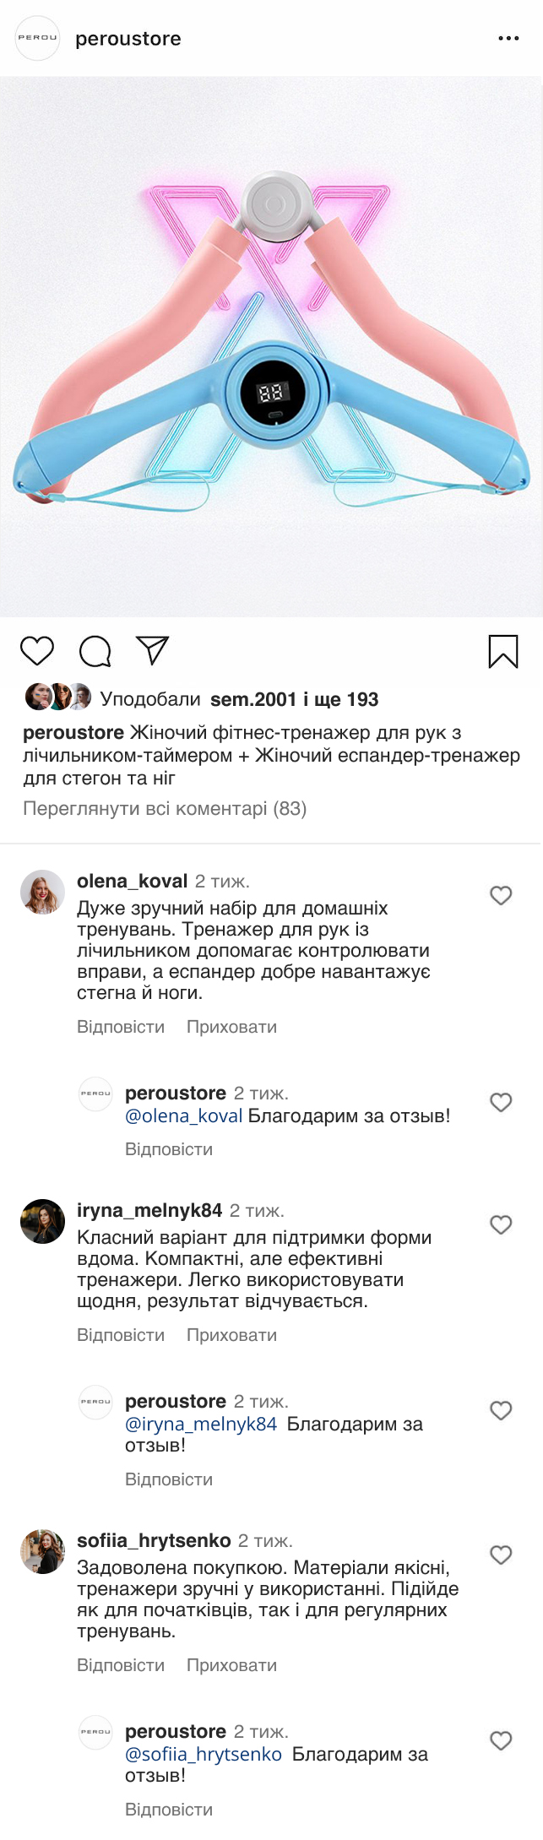Like iryna_melnyk84's comment
543x1840 pixels.
tap(502, 1224)
